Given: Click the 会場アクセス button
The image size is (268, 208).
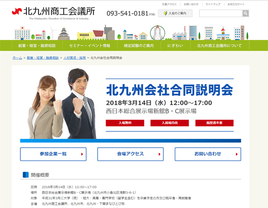Looking at the screenshot, I should (130, 154).
